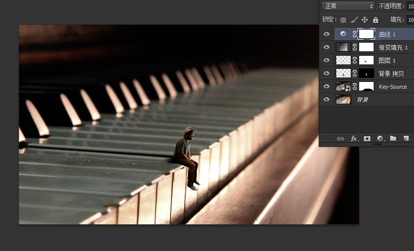
Task: Select layer name 渐变填充 1
Action: (x=393, y=47)
